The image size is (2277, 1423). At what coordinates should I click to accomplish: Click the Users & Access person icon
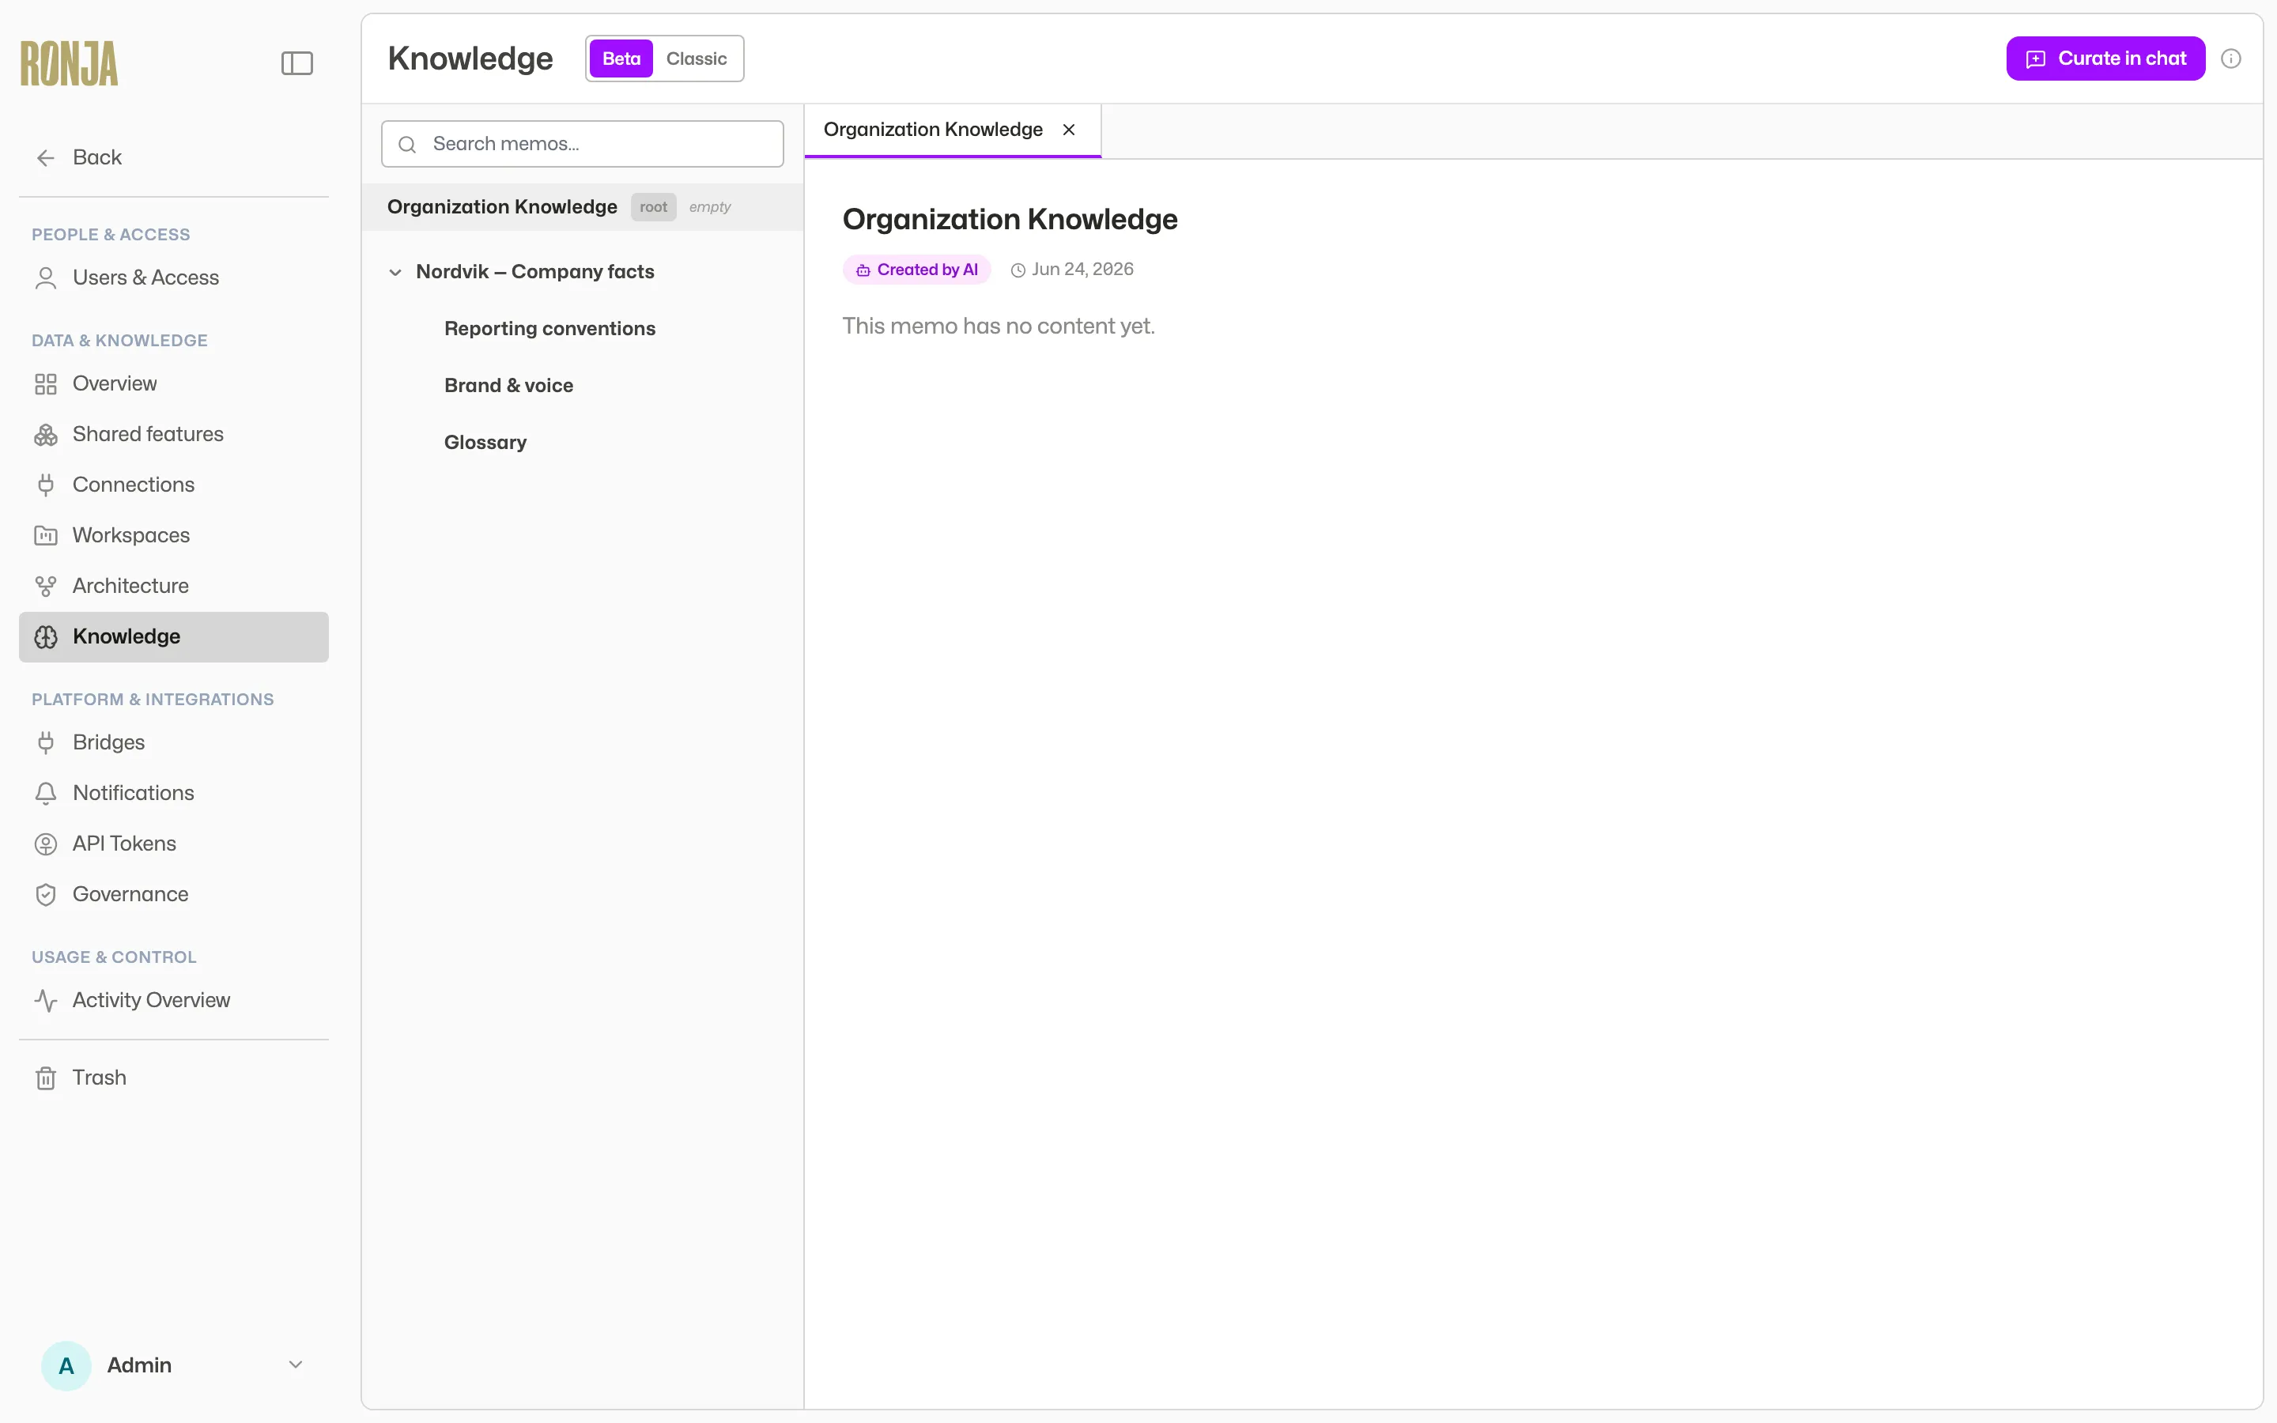[x=45, y=277]
